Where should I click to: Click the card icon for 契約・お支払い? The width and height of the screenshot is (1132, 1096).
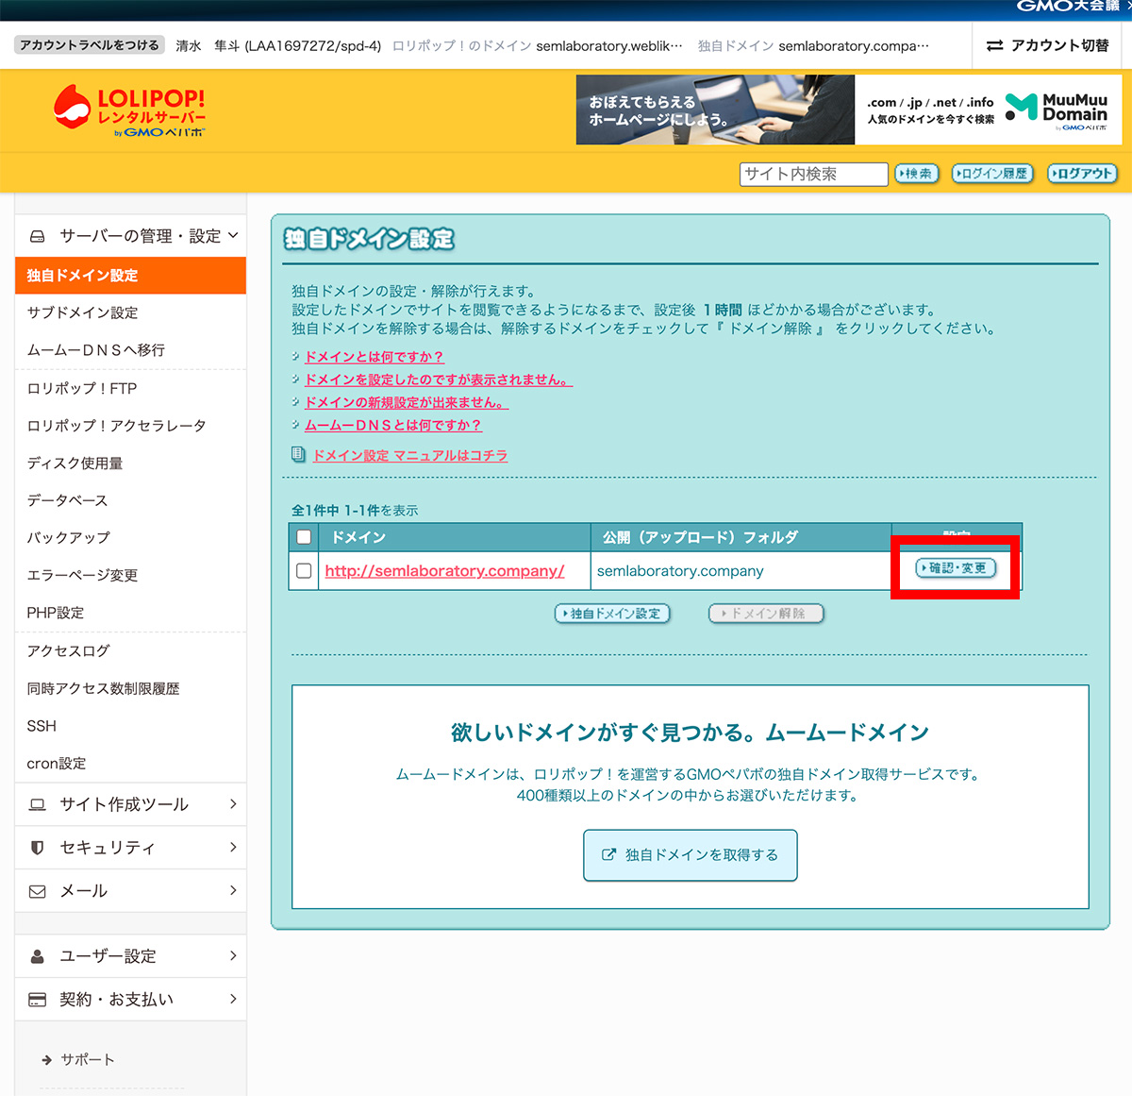pyautogui.click(x=35, y=999)
